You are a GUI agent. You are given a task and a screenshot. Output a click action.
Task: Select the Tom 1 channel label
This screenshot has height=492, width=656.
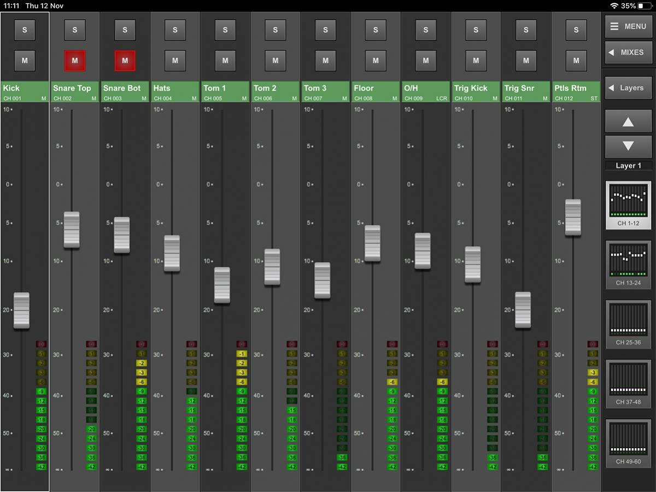coord(225,91)
